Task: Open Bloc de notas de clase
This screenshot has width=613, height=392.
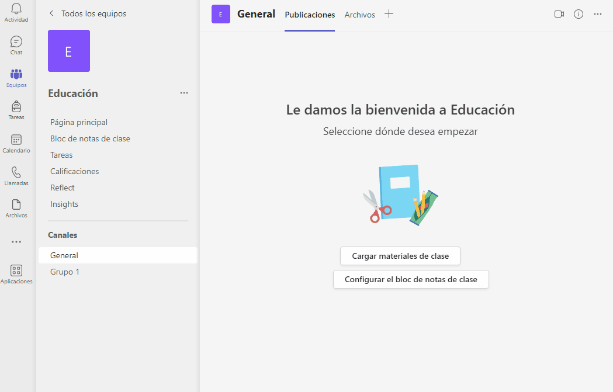Action: [x=91, y=138]
